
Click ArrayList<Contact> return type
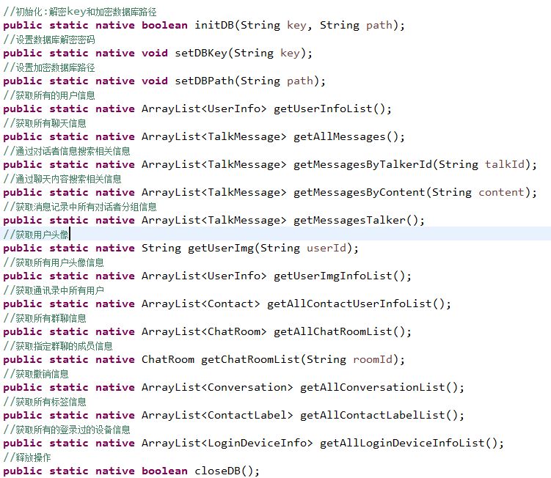[201, 304]
